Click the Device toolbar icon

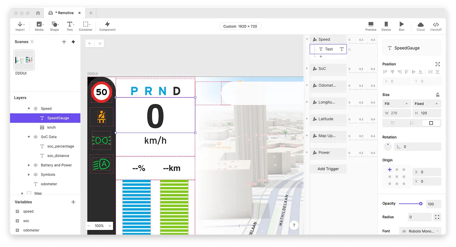point(386,26)
